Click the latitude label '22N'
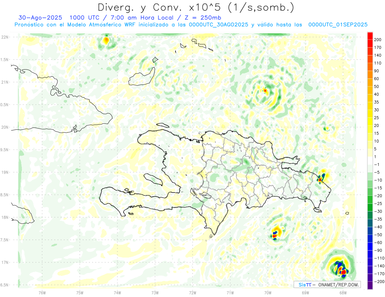Image resolution: width=385 pixels, height=297 pixels. pos(5,37)
